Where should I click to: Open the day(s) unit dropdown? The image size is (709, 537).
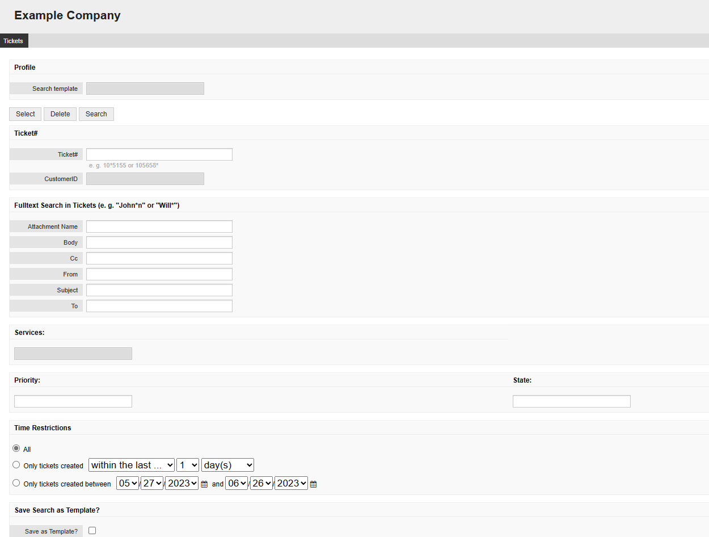click(x=227, y=465)
